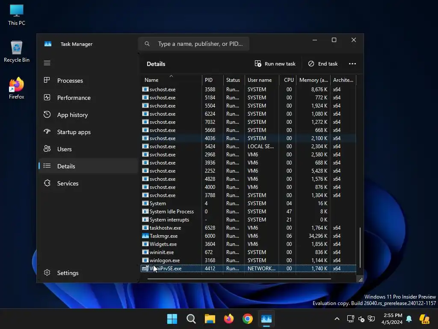Screen dimensions: 438x329
Task: Open taskbar Search
Action: 191,319
